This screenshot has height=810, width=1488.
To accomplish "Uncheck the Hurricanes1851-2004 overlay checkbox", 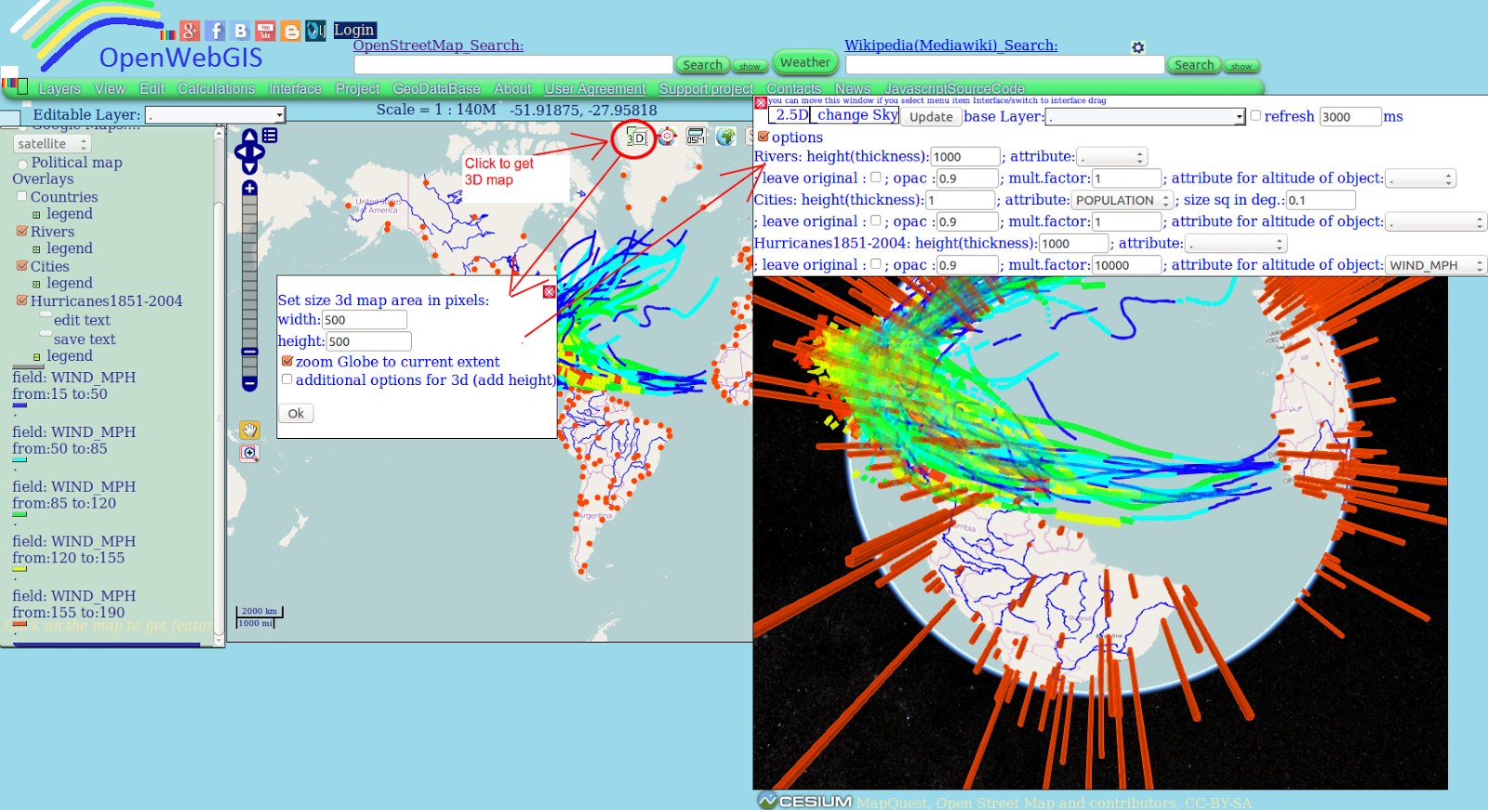I will tap(22, 300).
